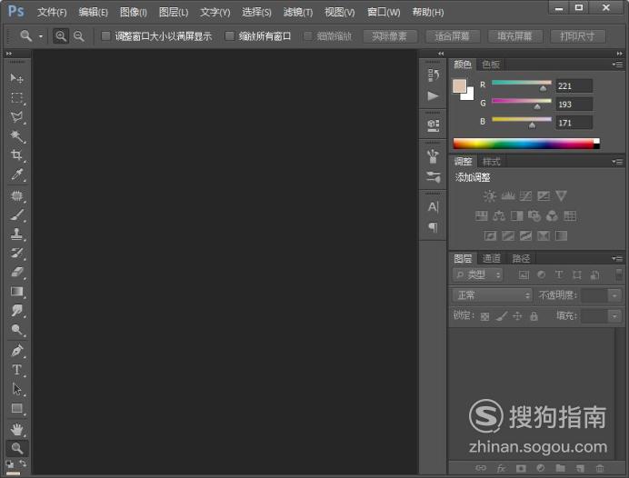The image size is (629, 478).
Task: Select the Move tool
Action: point(17,78)
